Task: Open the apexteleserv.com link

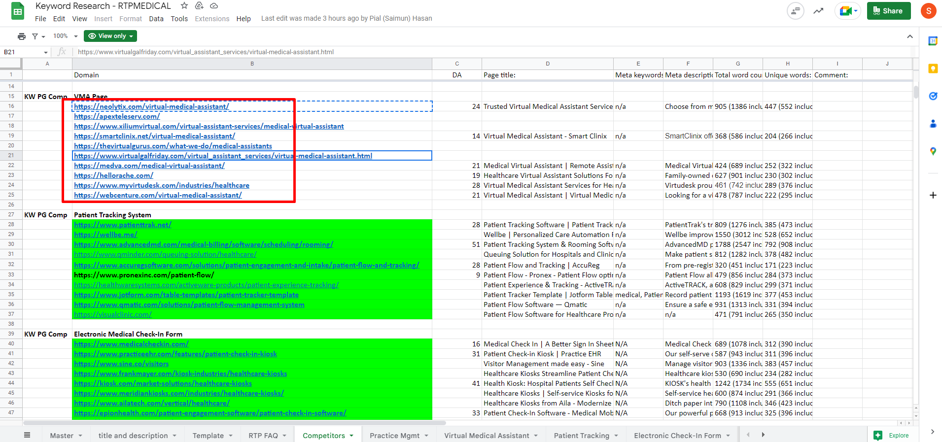Action: 117,116
